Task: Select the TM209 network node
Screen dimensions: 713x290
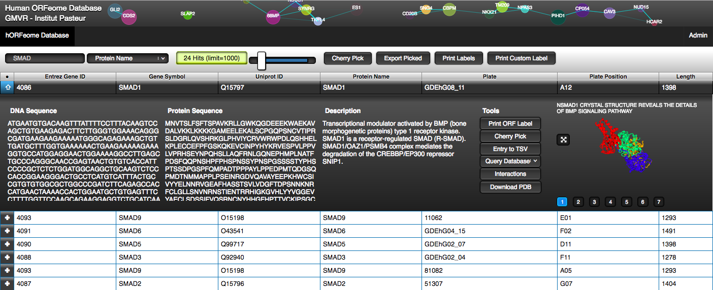Action: (502, 6)
